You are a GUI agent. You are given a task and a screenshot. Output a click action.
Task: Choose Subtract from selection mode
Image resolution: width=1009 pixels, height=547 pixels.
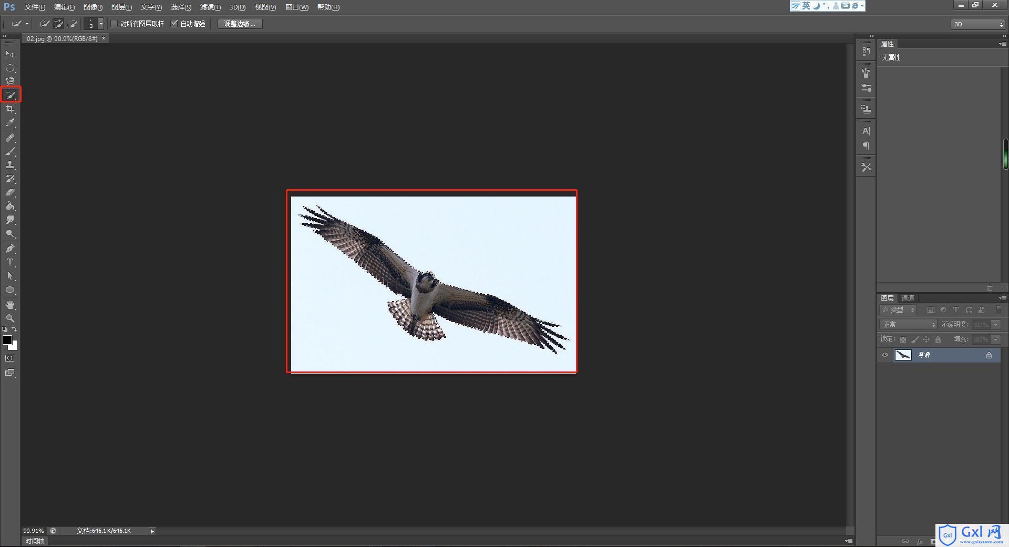pos(73,24)
